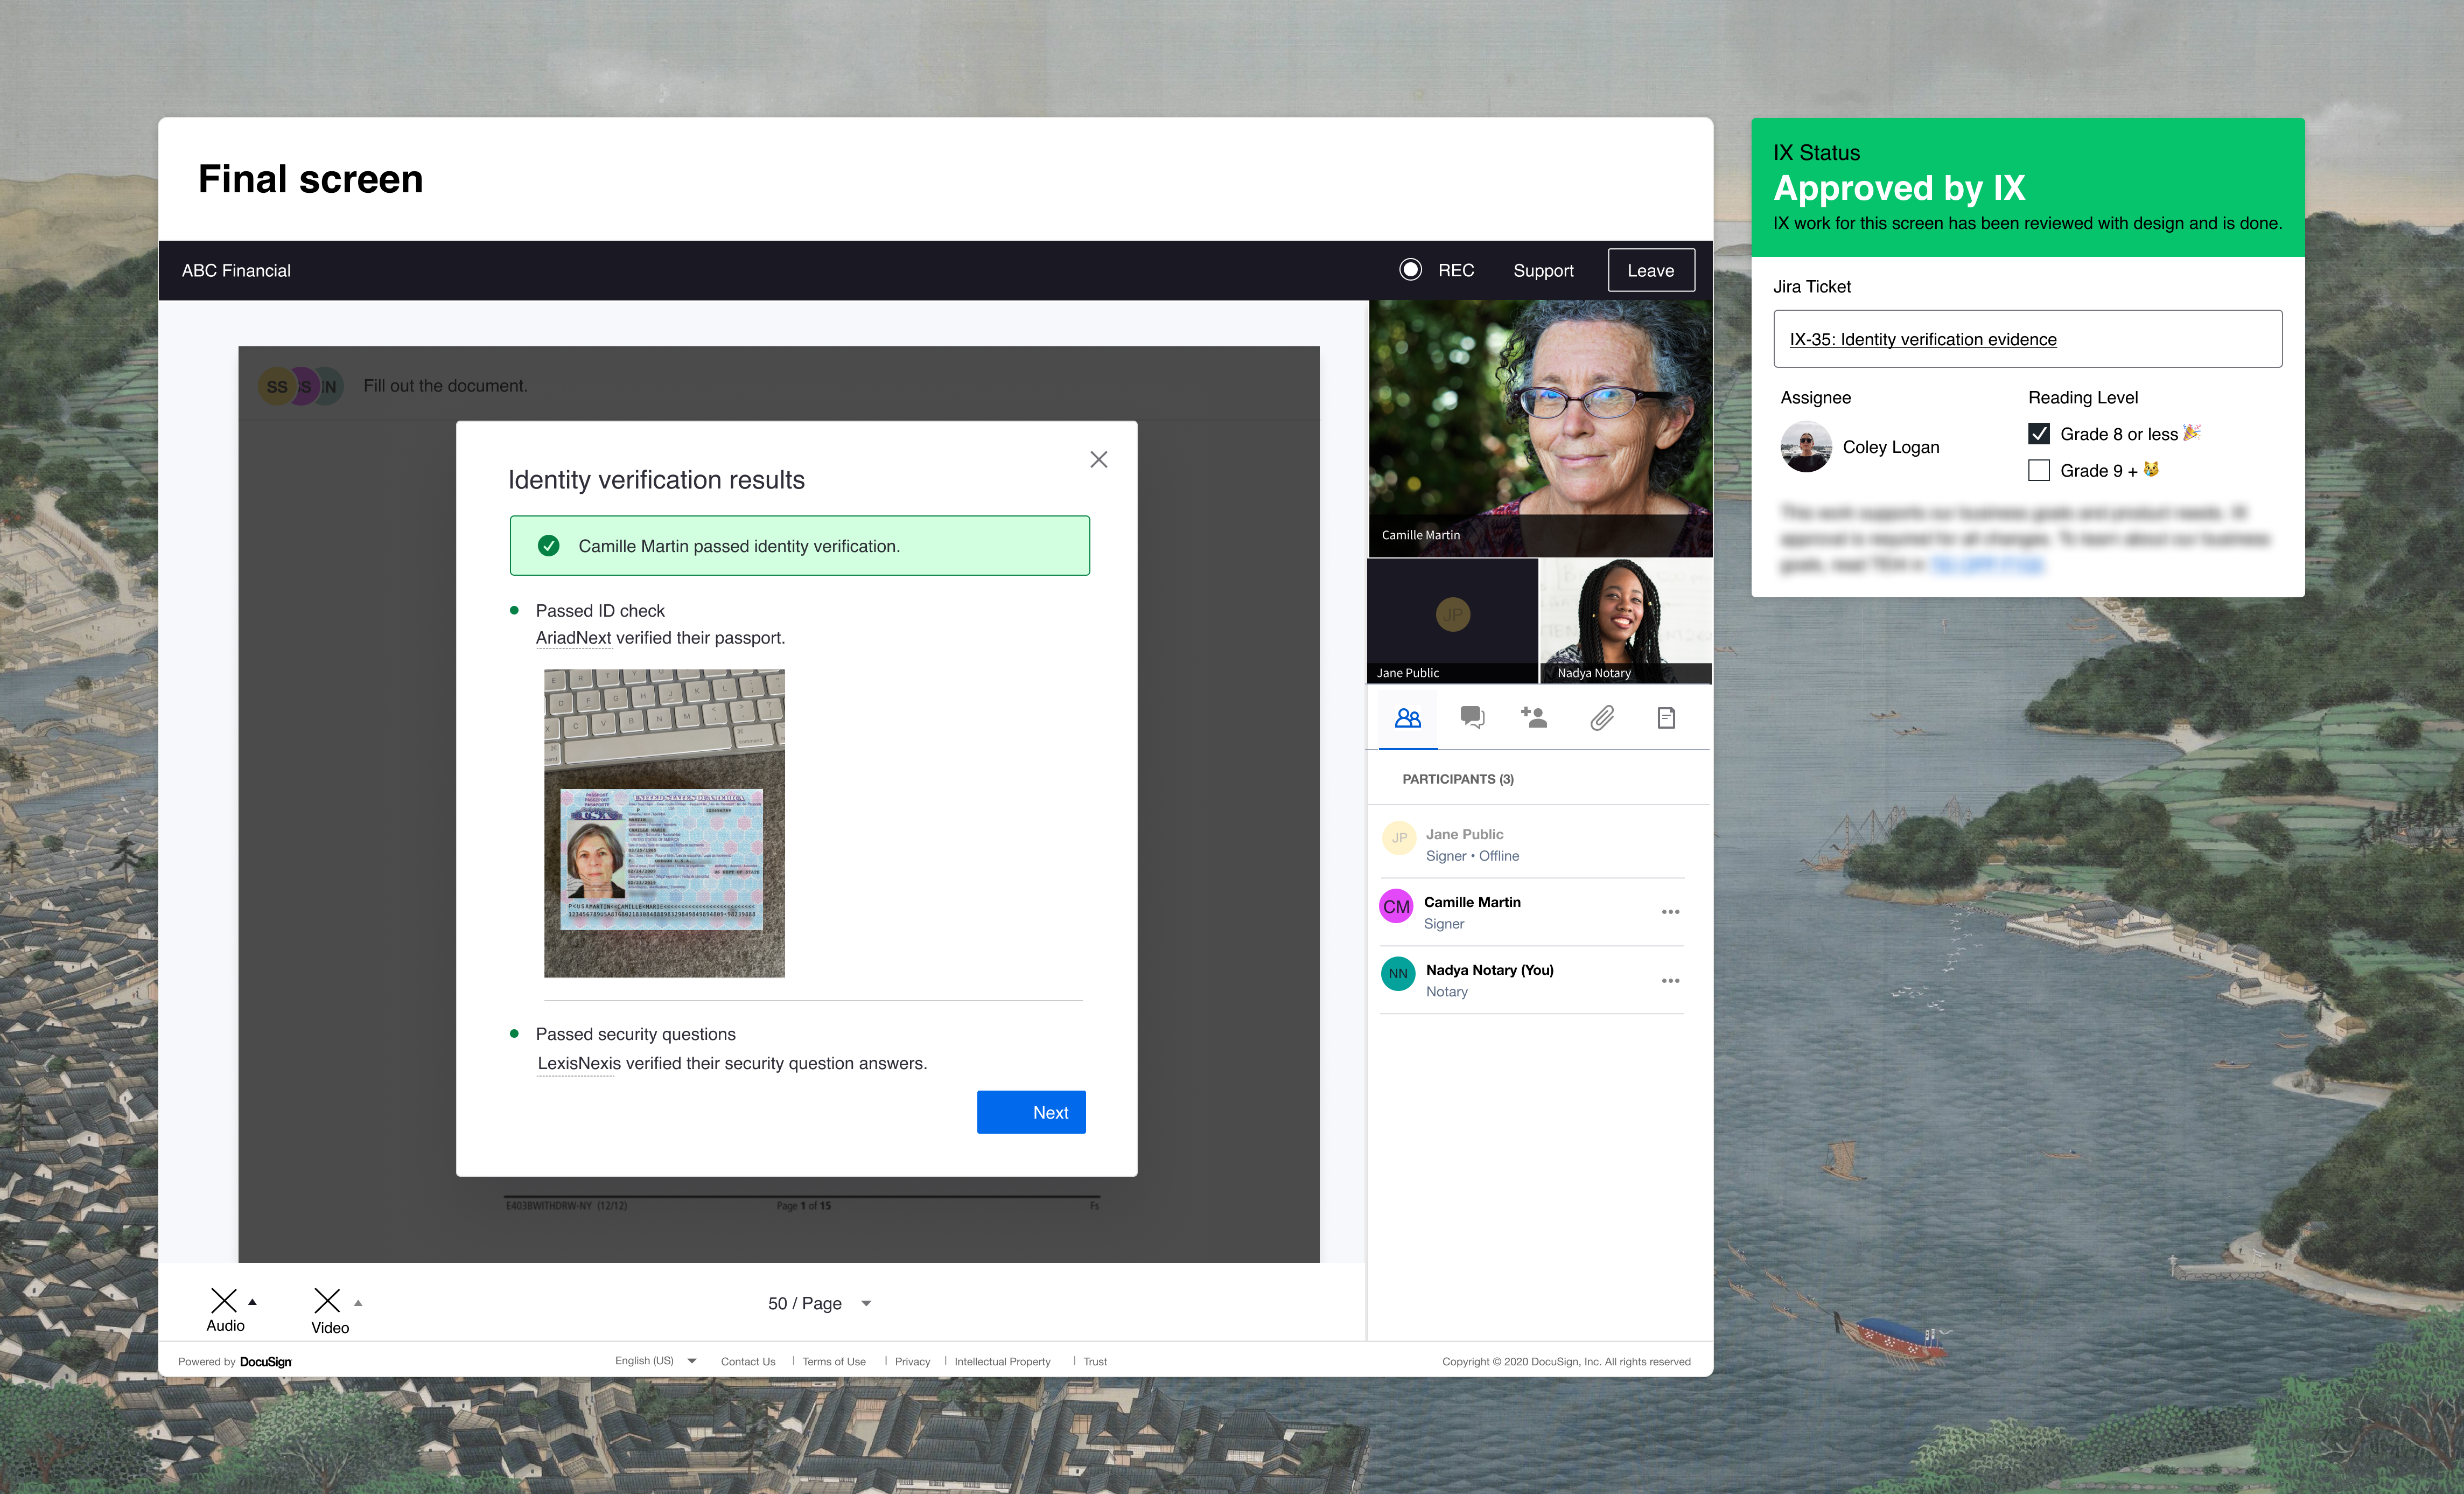This screenshot has width=2464, height=1494.
Task: Open the IX-35 Identity verification evidence link
Action: point(1922,339)
